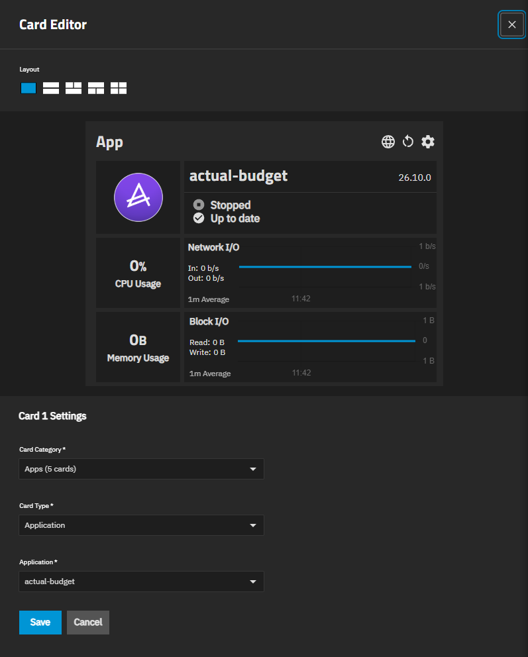528x657 pixels.
Task: Choose the two stacked rows layout
Action: [51, 88]
